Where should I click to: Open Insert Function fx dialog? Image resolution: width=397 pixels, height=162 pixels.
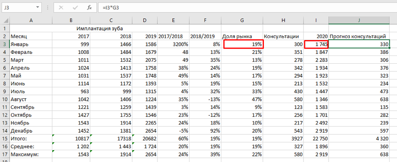[89, 8]
